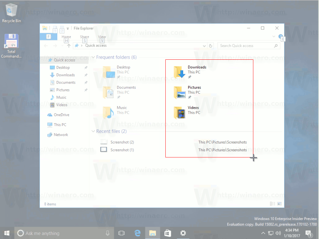Open the Total Commander desktop shortcut
This screenshot has height=239, width=319.
[11, 46]
